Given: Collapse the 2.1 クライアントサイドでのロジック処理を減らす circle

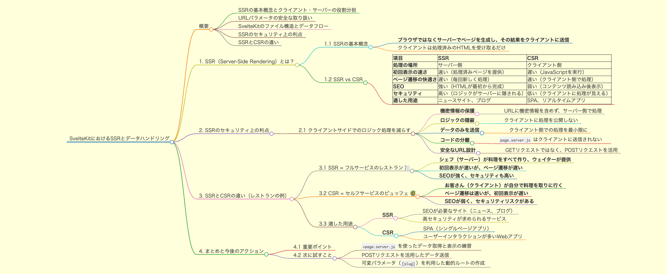Looking at the screenshot, I should point(413,134).
